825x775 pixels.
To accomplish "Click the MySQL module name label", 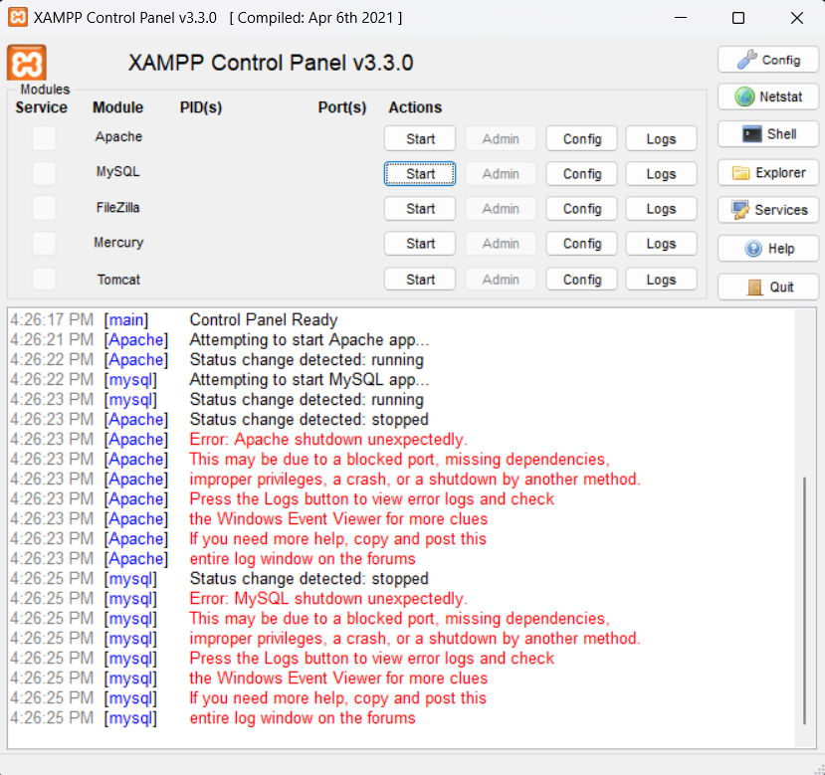I will [x=117, y=171].
